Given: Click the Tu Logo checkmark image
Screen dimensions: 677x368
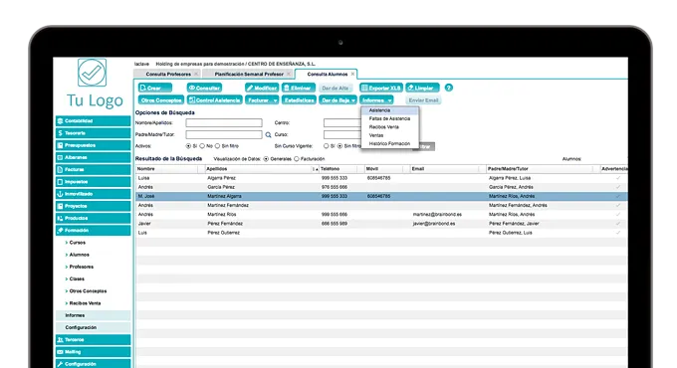Looking at the screenshot, I should [x=92, y=73].
